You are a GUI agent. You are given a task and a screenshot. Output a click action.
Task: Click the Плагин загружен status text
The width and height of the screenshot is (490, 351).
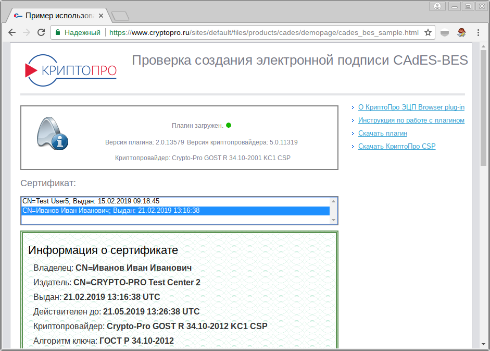[197, 126]
